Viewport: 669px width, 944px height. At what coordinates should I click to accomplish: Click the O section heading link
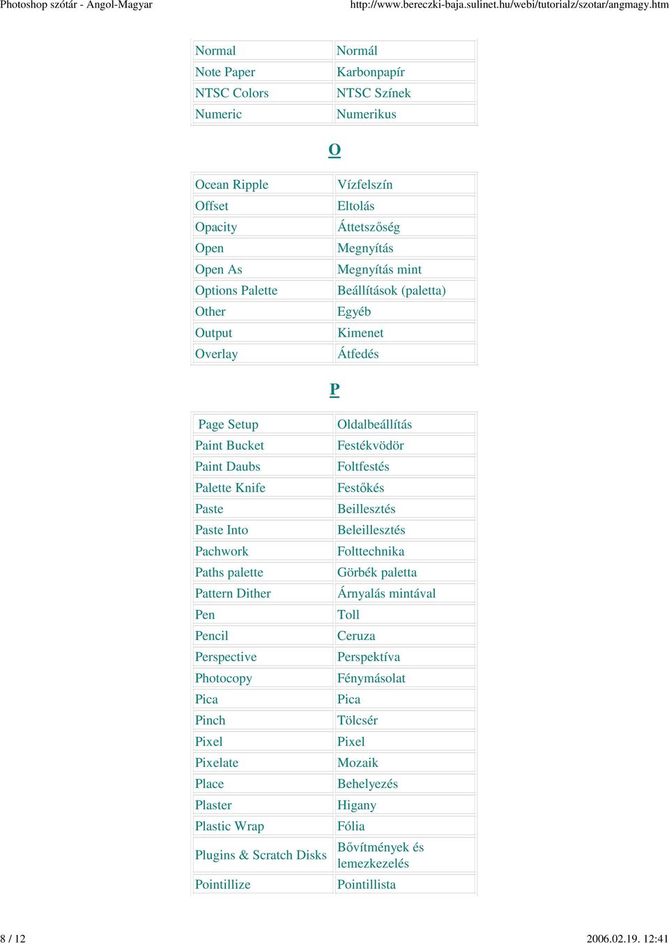tap(334, 150)
